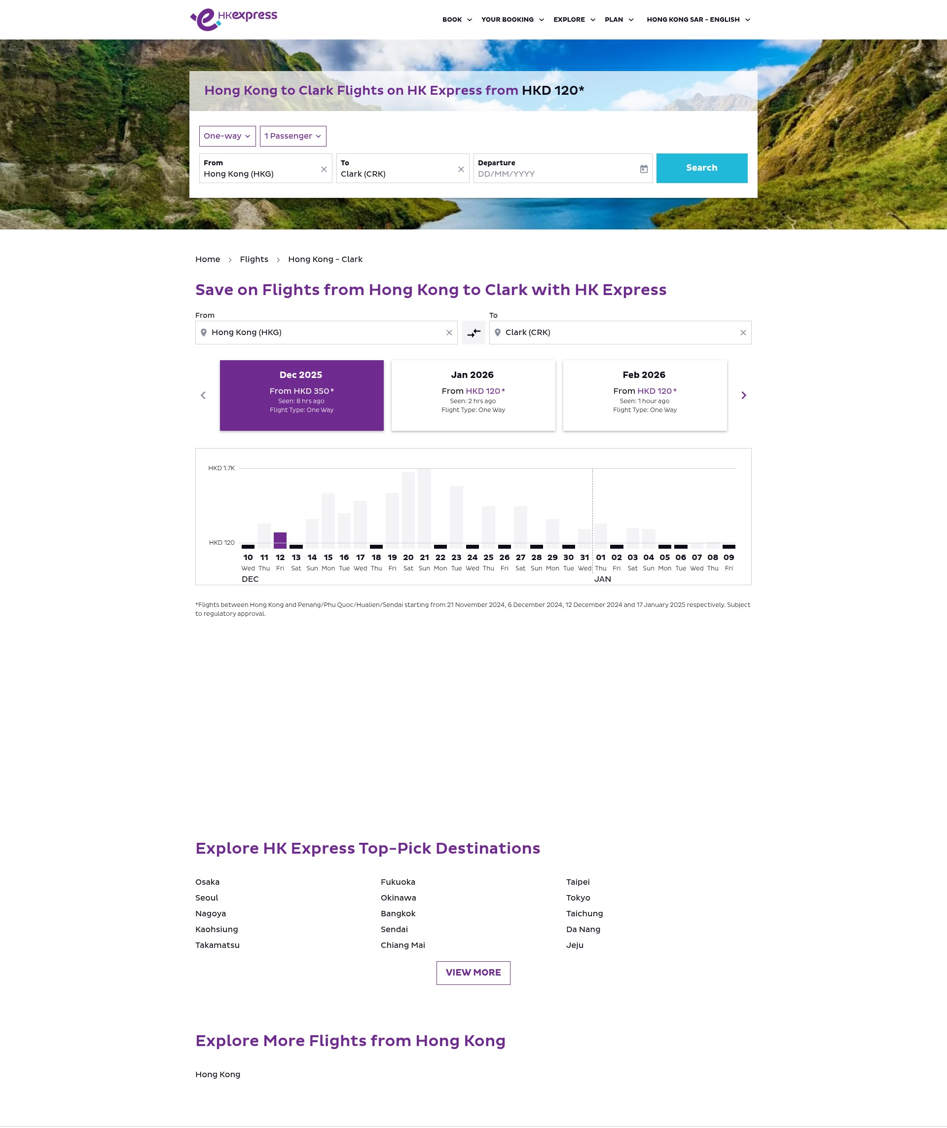Image resolution: width=947 pixels, height=1128 pixels.
Task: Open the Jeju destination link
Action: tap(575, 945)
